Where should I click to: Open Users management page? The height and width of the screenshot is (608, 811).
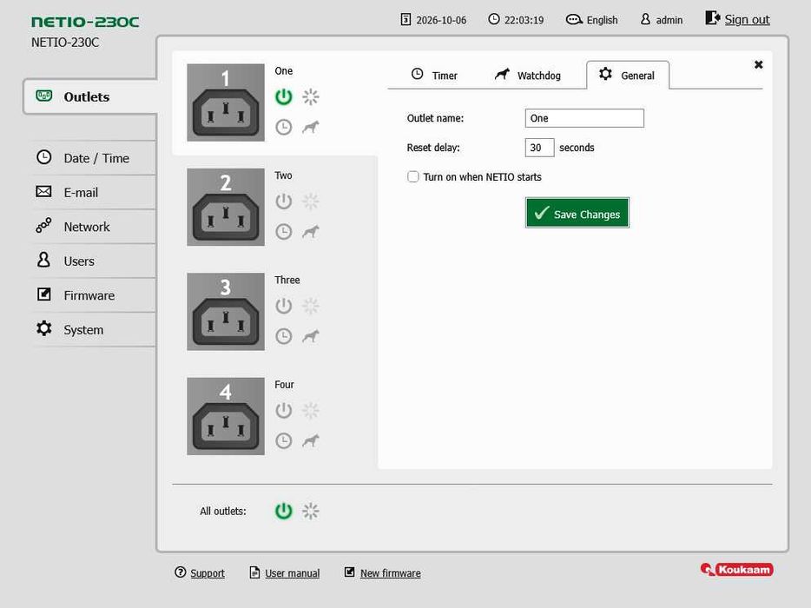(x=94, y=261)
